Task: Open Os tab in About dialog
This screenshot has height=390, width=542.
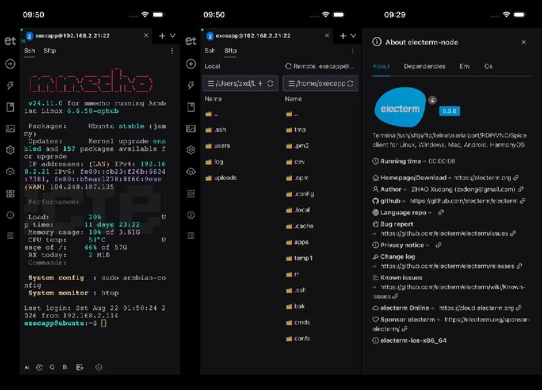Action: [488, 66]
